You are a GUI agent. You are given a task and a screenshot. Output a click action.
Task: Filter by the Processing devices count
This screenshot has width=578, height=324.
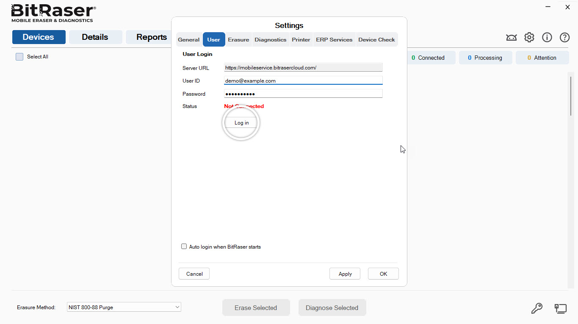485,58
